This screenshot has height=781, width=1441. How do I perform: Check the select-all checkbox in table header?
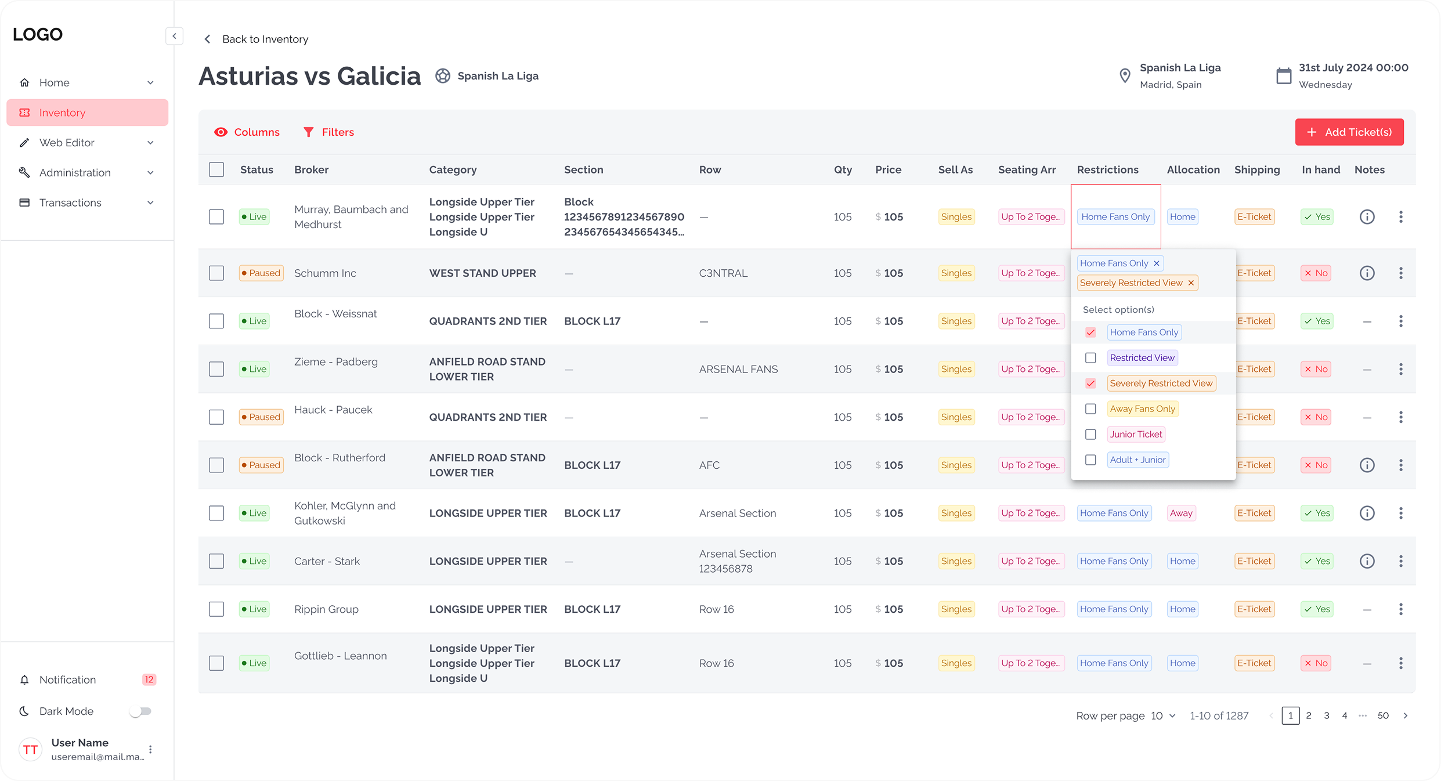pos(216,169)
